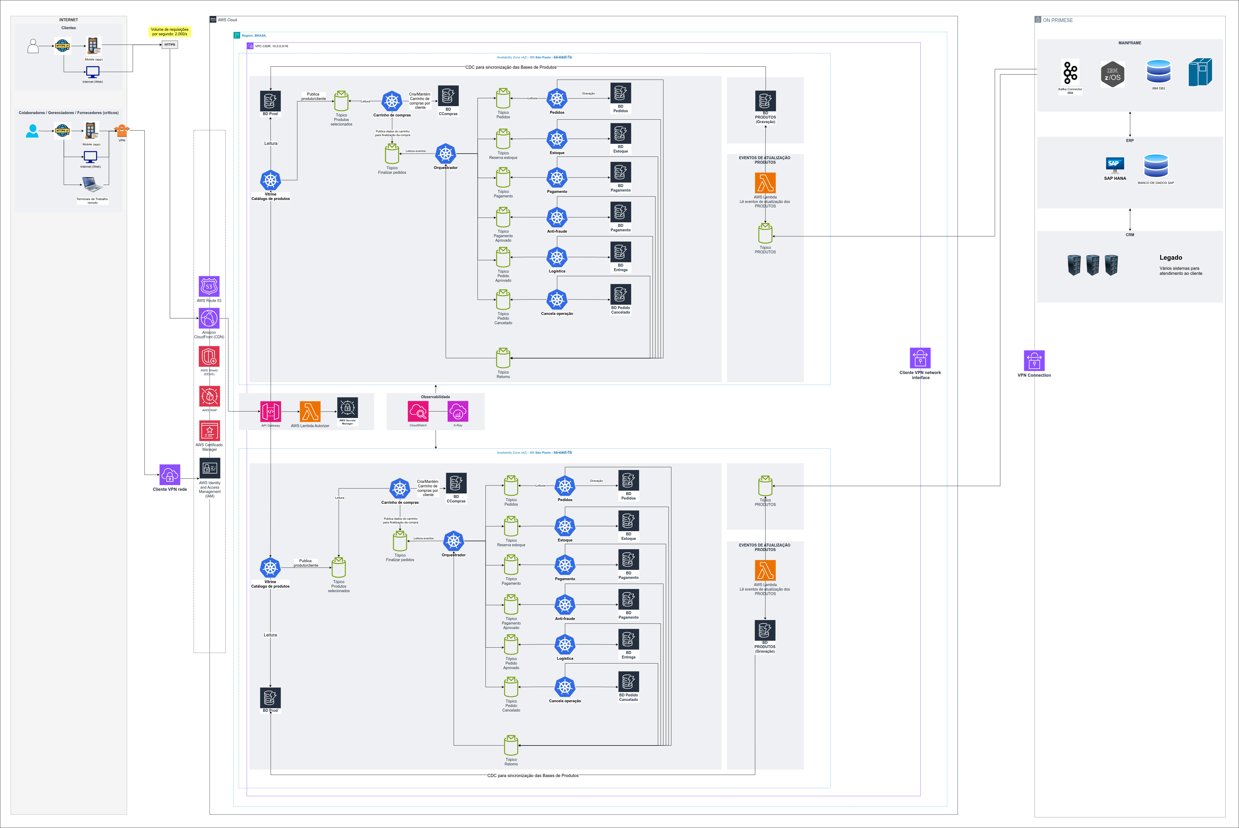Click the AWS Certificate Manager icon
1239x828 pixels.
click(x=209, y=431)
